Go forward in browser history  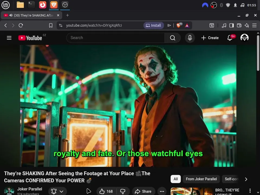13,25
